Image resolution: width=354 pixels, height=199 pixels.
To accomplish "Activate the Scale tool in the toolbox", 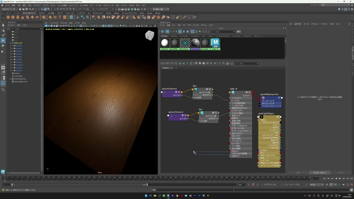I will tap(3, 51).
